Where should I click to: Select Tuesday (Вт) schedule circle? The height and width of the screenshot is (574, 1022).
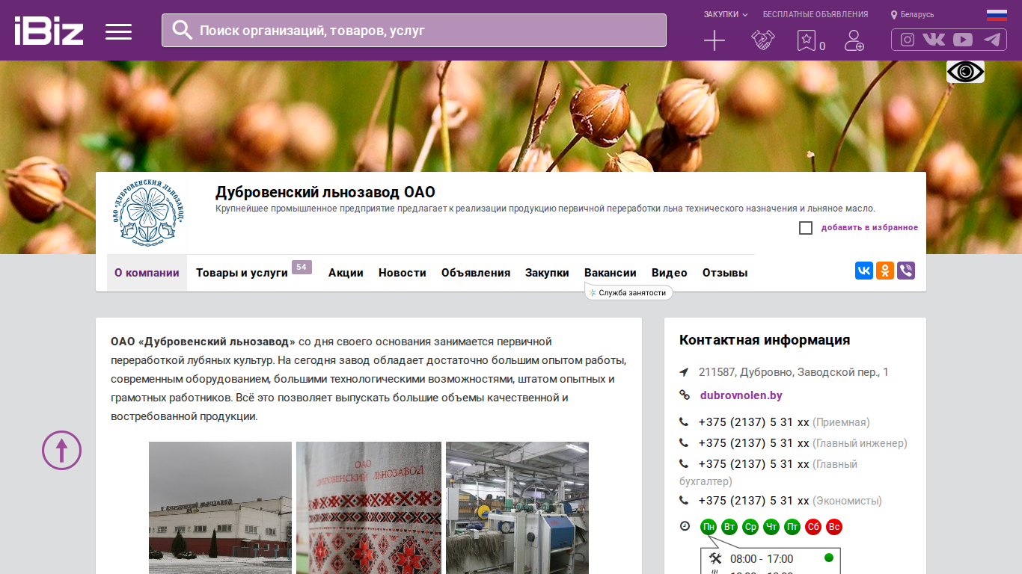(x=729, y=527)
